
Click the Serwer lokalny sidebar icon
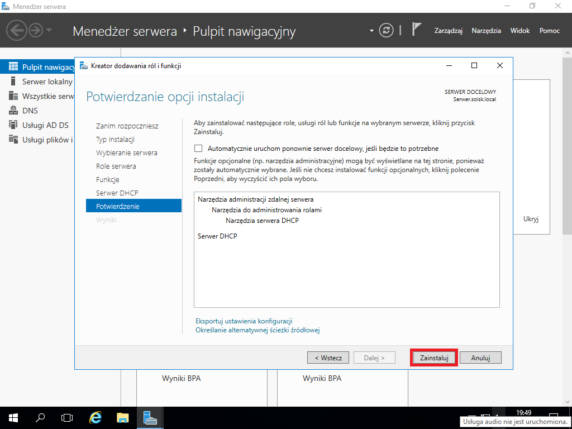13,81
